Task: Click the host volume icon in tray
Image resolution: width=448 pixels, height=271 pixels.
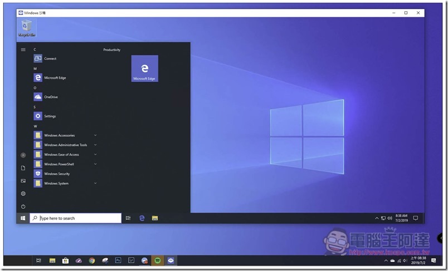Action: 405,261
